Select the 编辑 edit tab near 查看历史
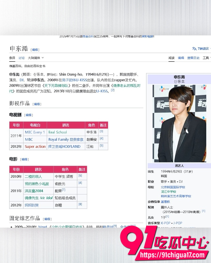Image resolution: width=211 pixels, height=263 pixels. [x=181, y=58]
